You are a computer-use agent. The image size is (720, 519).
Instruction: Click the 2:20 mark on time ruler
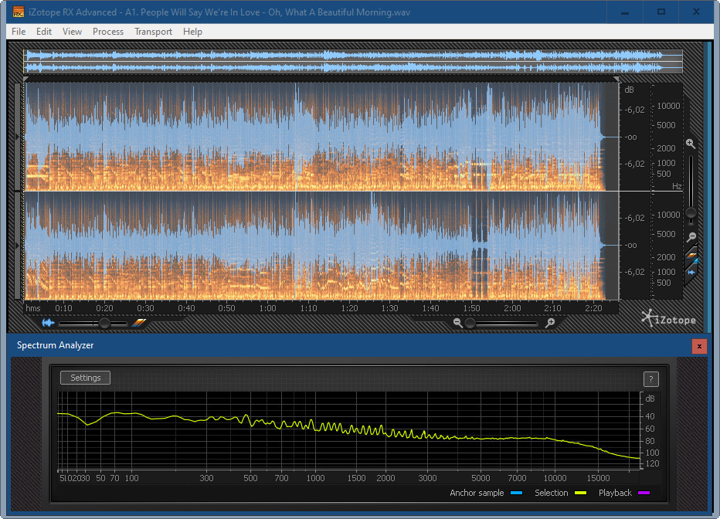[x=593, y=308]
